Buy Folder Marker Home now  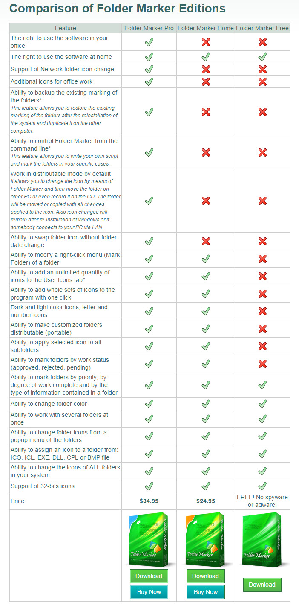tap(206, 592)
